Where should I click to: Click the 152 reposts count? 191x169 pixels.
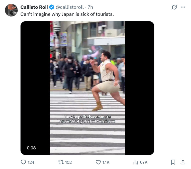pyautogui.click(x=68, y=162)
